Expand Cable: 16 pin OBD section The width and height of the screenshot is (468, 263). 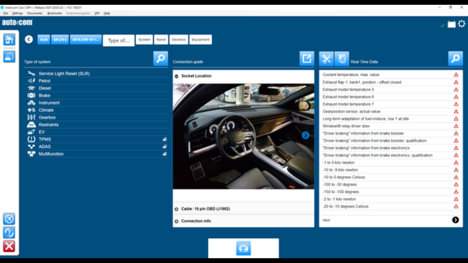176,209
